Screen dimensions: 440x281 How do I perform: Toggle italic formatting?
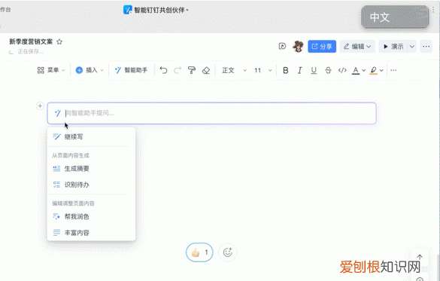pyautogui.click(x=299, y=70)
